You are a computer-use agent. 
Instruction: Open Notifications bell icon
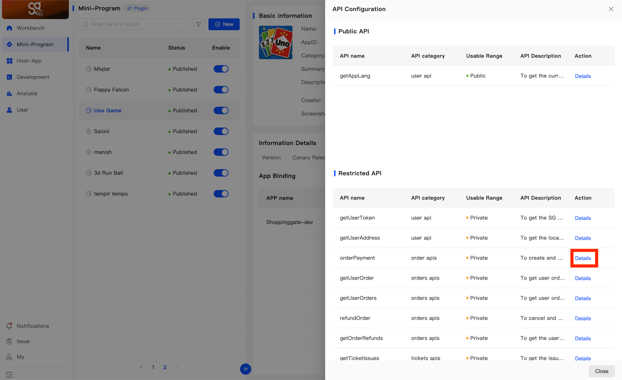(9, 326)
